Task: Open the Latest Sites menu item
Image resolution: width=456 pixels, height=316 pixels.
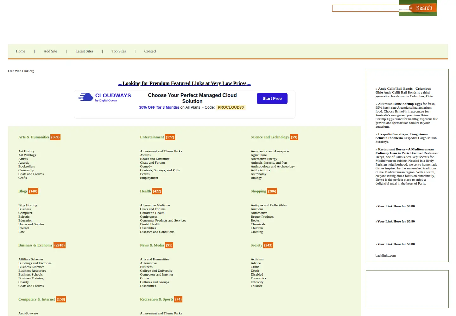Action: (84, 51)
